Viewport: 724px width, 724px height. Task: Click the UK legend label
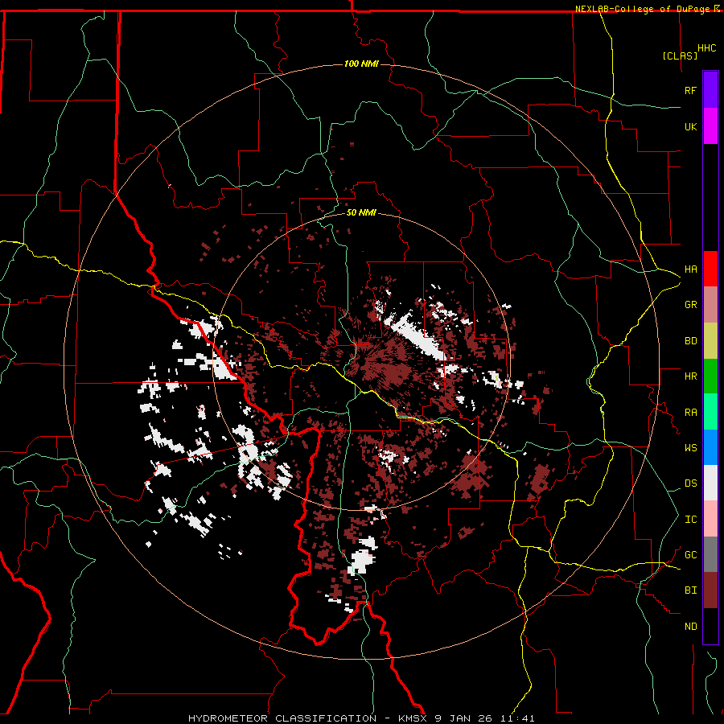click(x=690, y=126)
